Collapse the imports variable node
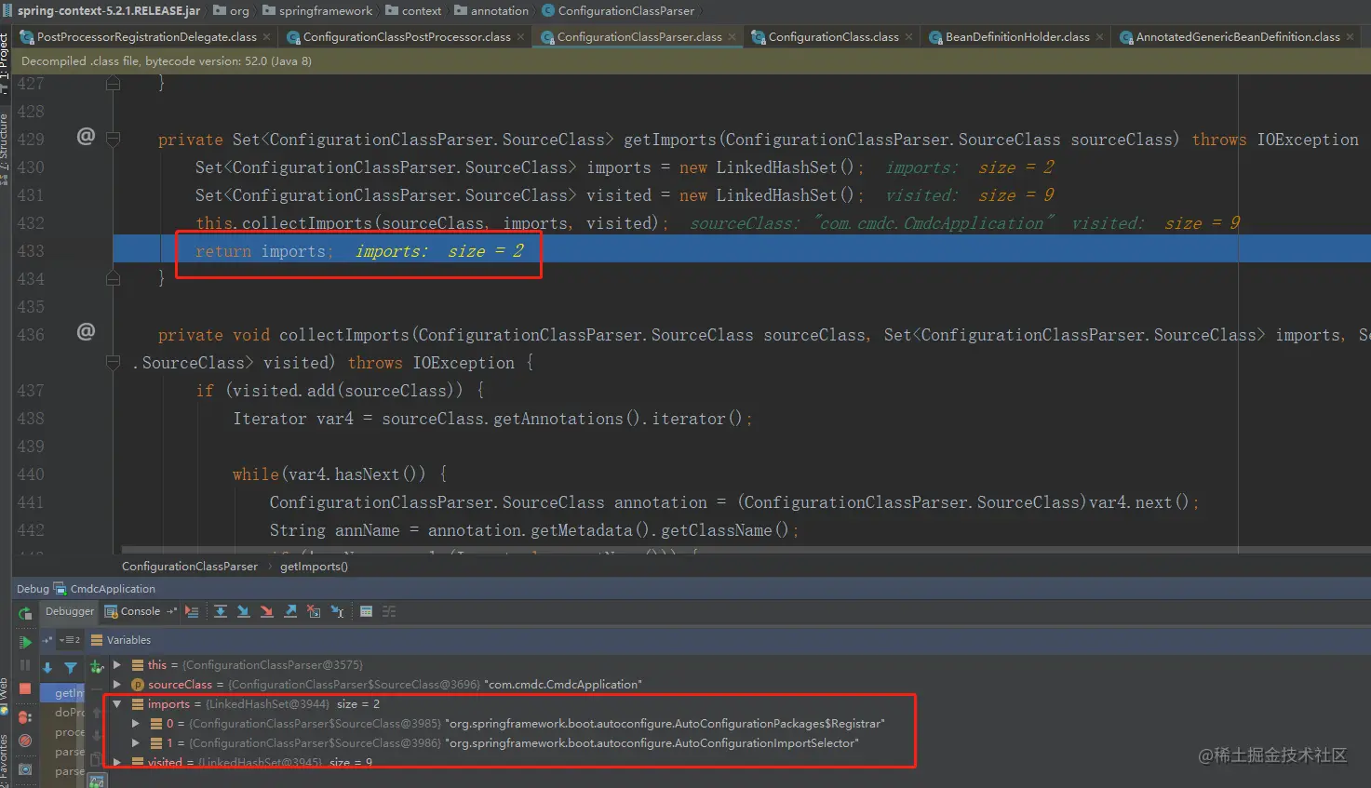 pos(117,704)
